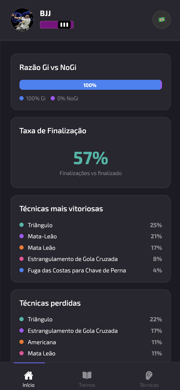Open the BJJ profile avatar picture
Viewport: 180px width, 390px height.
22,19
